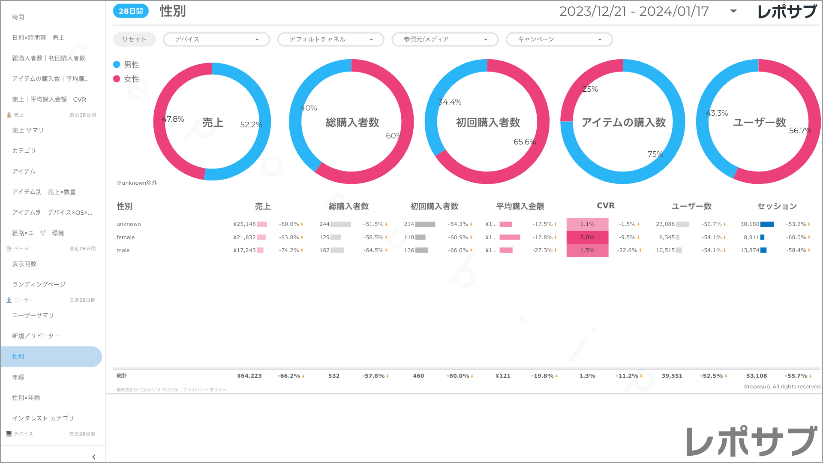Click the デバイス monitor section icon

[x=9, y=434]
